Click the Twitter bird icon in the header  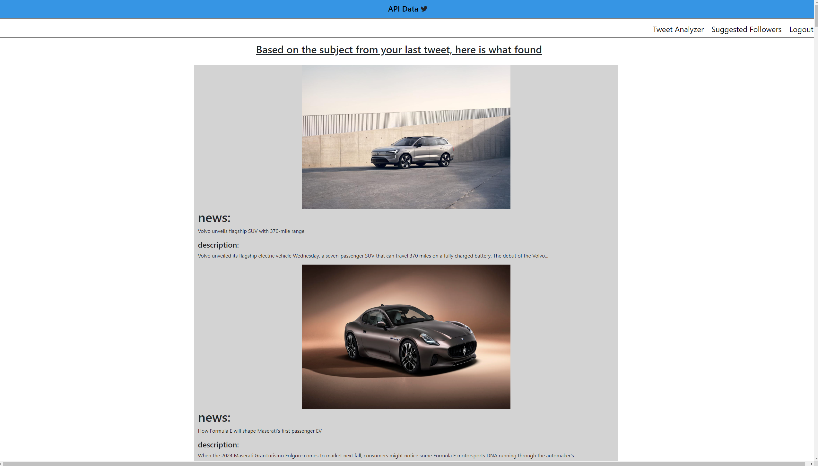[x=424, y=9]
